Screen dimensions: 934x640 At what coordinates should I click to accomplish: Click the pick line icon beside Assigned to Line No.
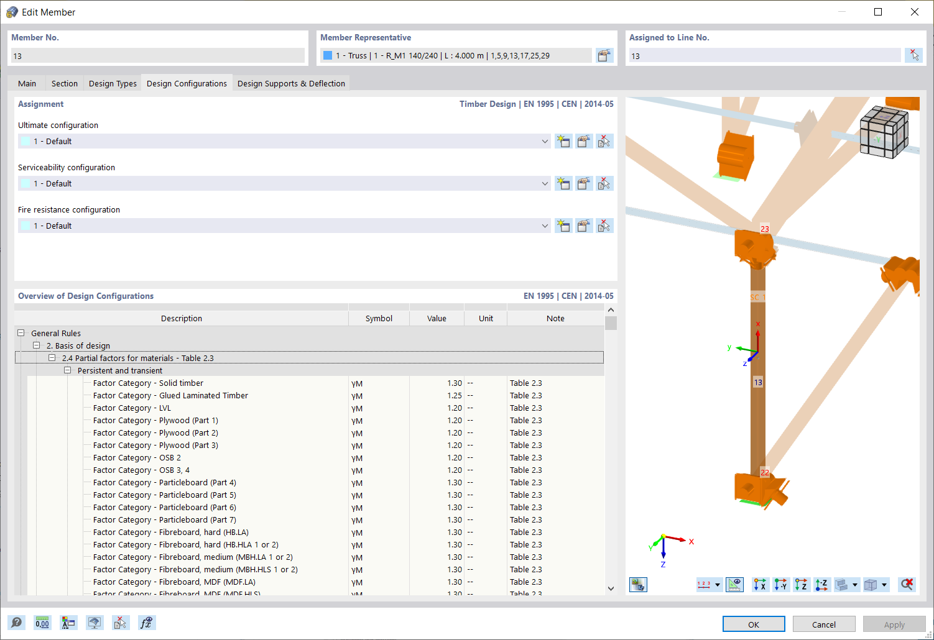tap(913, 56)
